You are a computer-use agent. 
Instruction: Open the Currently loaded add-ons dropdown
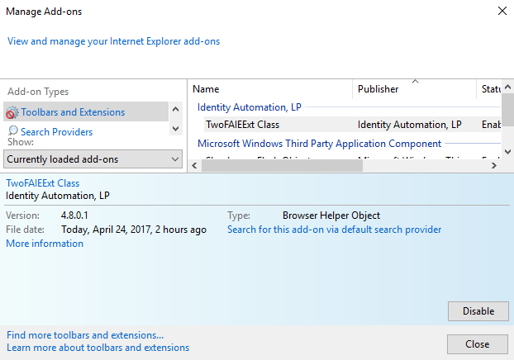(93, 159)
